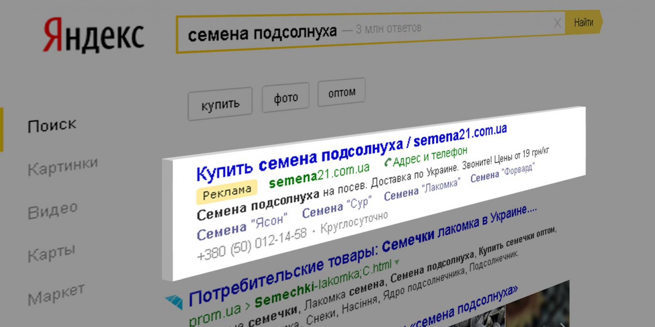
Task: Open ad title Купить семена подсолнуха
Action: [x=352, y=153]
